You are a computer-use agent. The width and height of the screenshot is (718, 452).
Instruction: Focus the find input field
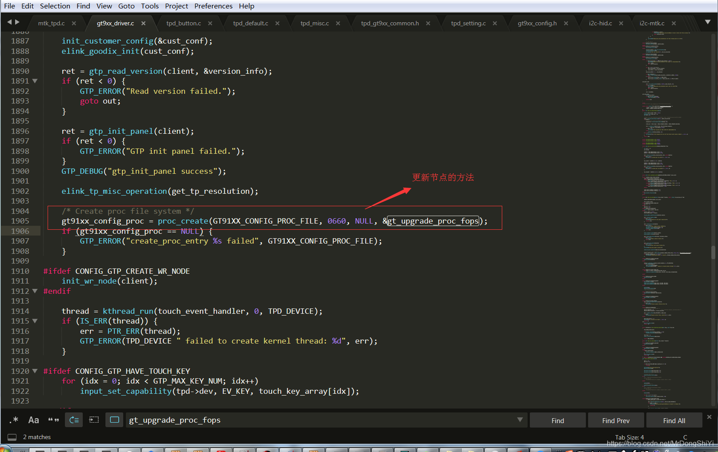point(321,420)
